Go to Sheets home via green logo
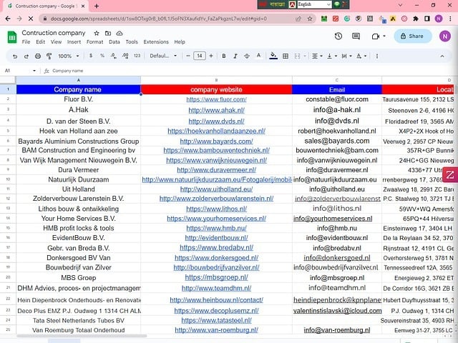The image size is (458, 343). (x=12, y=37)
